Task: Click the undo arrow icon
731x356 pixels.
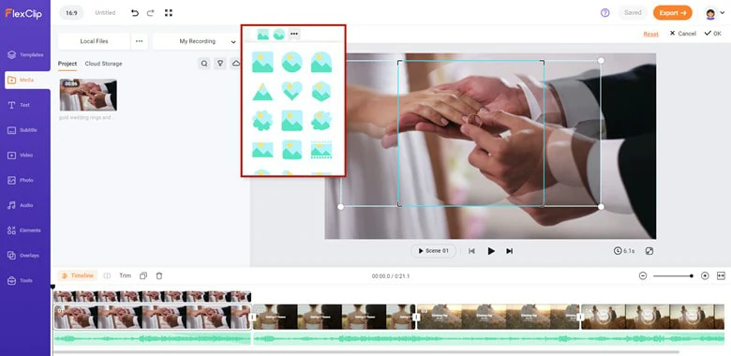Action: pos(135,13)
